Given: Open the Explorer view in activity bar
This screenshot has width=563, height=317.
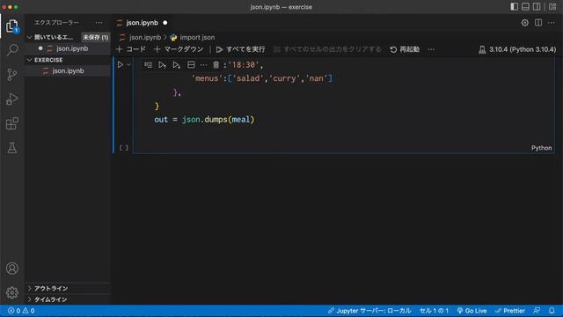Looking at the screenshot, I should [x=11, y=26].
